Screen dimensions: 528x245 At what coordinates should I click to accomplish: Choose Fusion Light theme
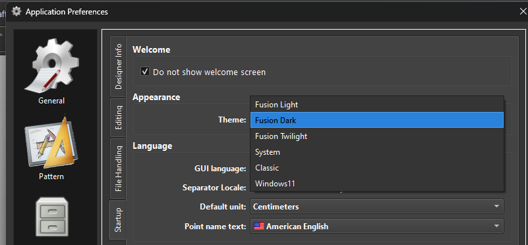pos(377,105)
